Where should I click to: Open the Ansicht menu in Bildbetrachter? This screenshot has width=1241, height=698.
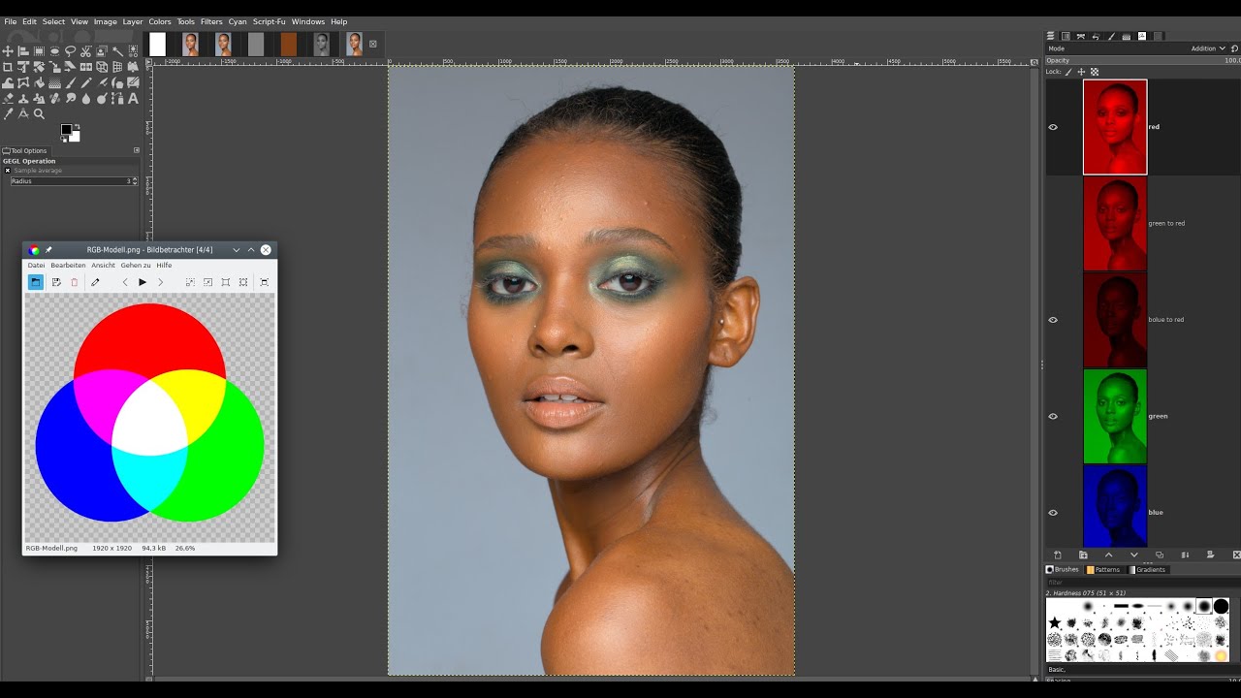(104, 266)
